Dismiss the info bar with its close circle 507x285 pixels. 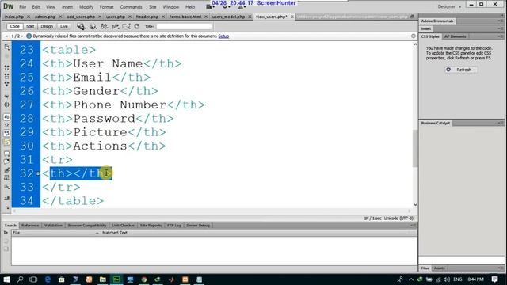point(414,36)
